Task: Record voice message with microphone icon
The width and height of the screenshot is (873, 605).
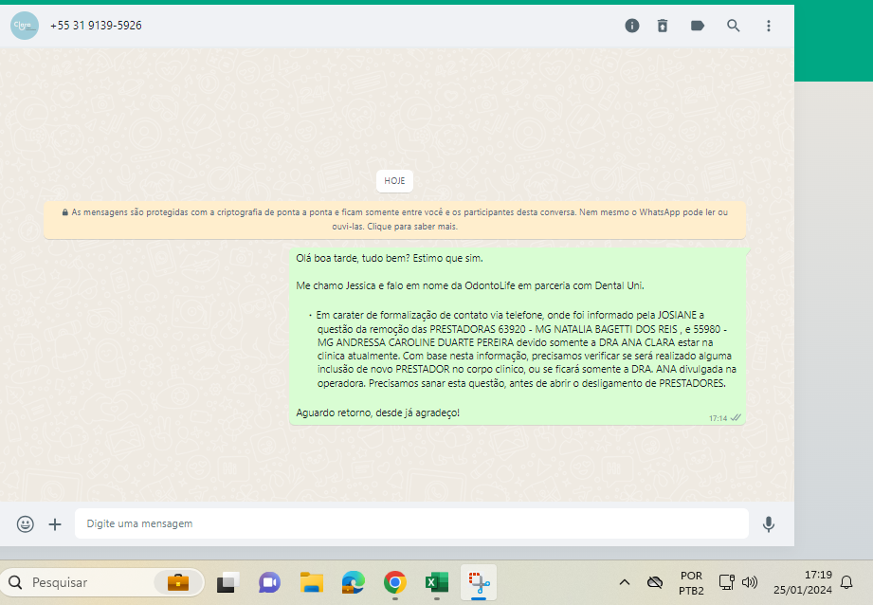Action: click(x=769, y=524)
